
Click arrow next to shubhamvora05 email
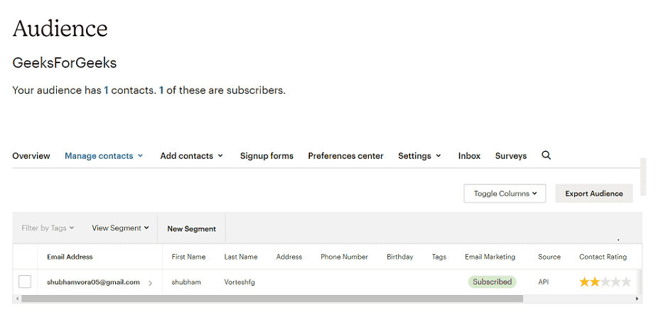tap(150, 282)
